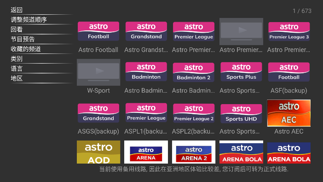The width and height of the screenshot is (323, 182).
Task: Click the 'Astro Football' channel label
Action: 98,50
